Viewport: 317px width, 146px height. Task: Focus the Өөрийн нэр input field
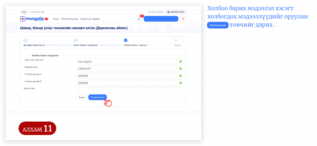tap(130, 69)
